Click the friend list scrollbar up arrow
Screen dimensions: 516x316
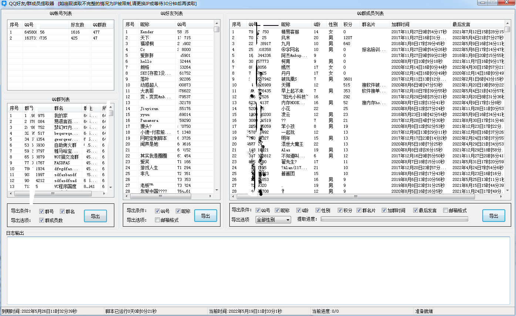click(216, 24)
